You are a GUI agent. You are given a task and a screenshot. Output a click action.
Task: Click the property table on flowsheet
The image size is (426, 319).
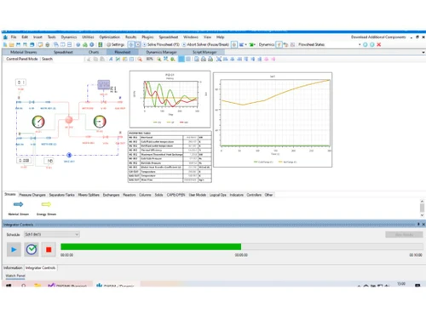click(x=170, y=157)
